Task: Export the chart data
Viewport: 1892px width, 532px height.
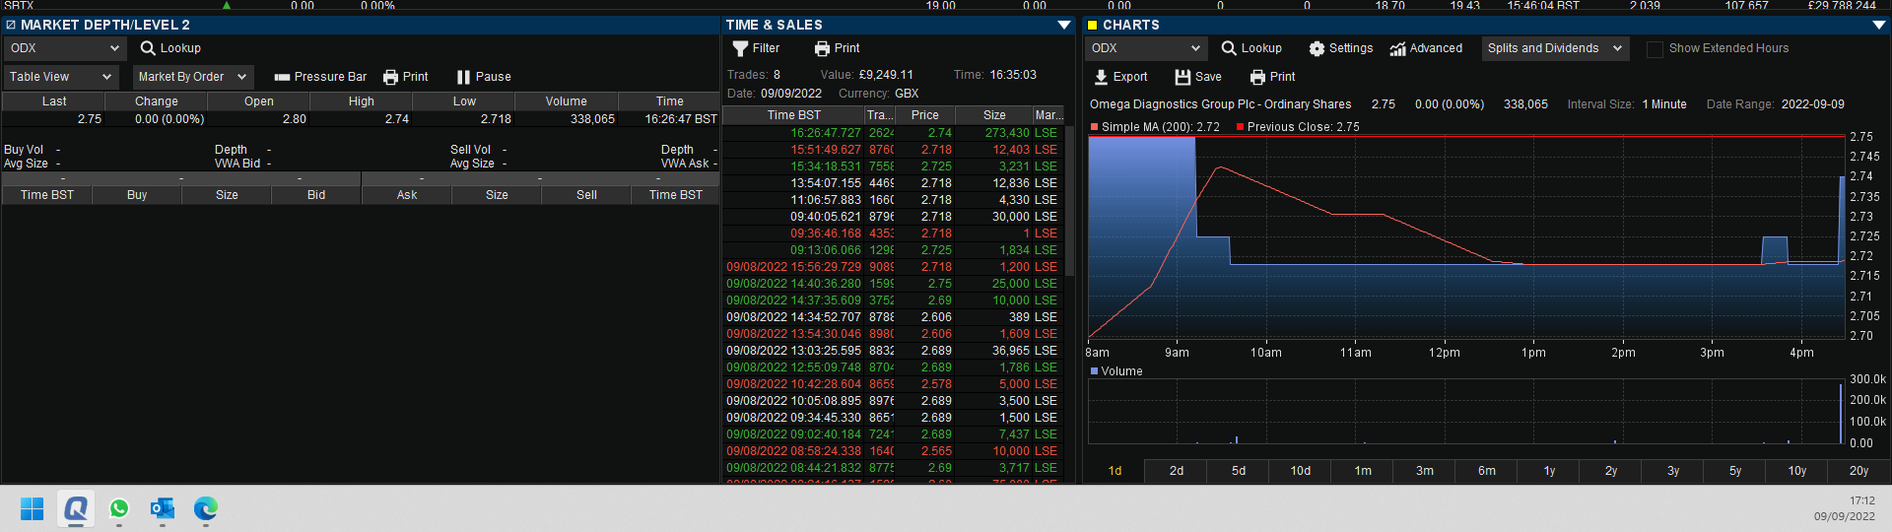Action: pyautogui.click(x=1121, y=77)
